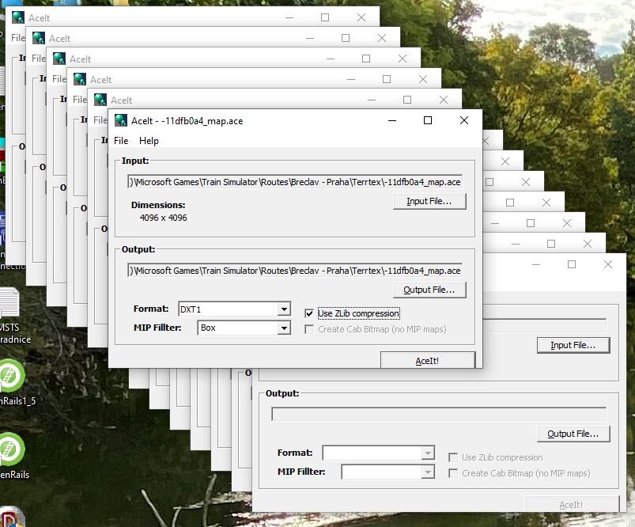
Task: Open the Help menu
Action: (x=149, y=141)
